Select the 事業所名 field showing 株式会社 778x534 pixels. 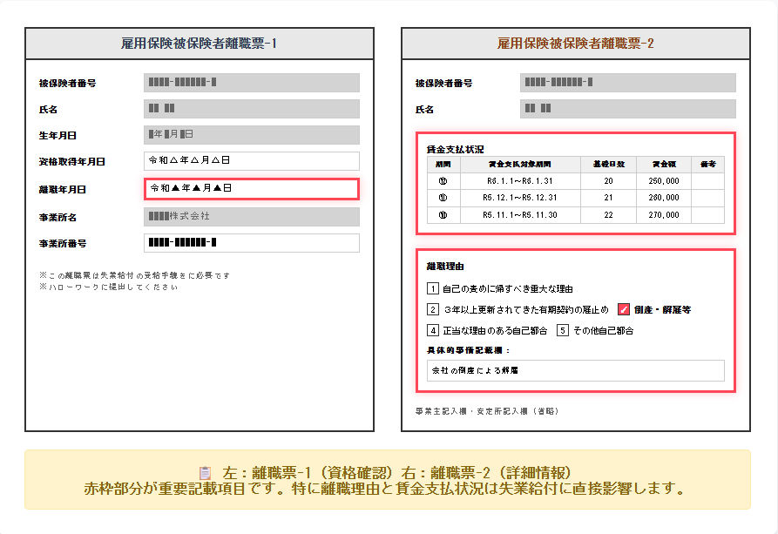coord(251,216)
